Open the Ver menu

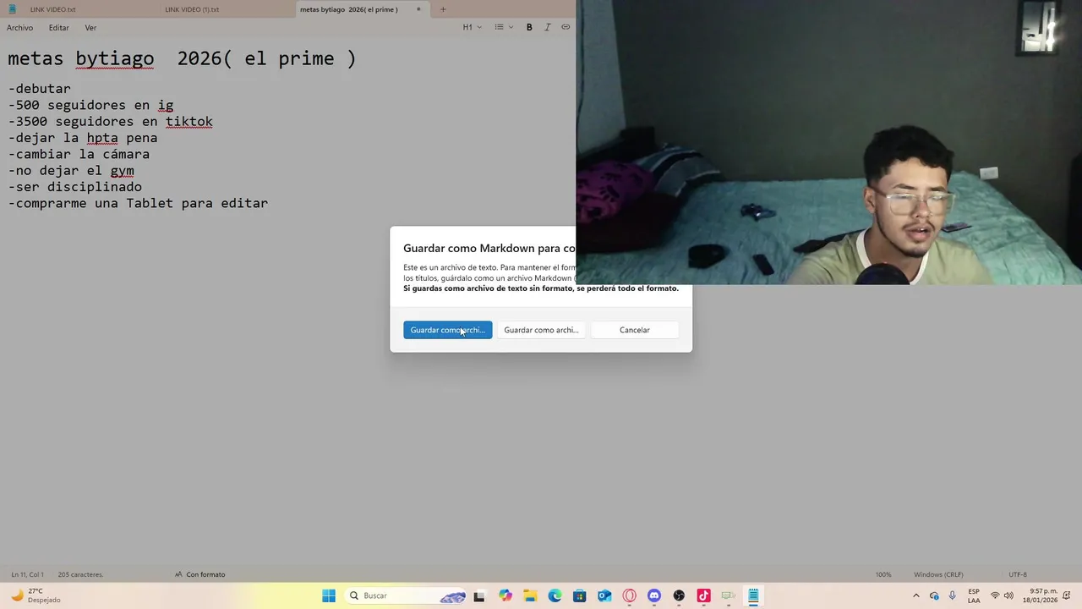pyautogui.click(x=90, y=28)
